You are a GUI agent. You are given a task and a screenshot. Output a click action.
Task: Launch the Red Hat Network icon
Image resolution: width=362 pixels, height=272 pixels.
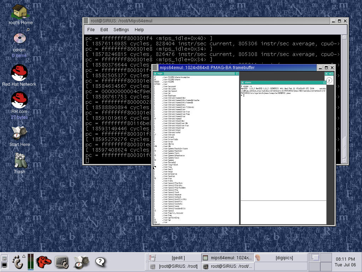coord(19,73)
